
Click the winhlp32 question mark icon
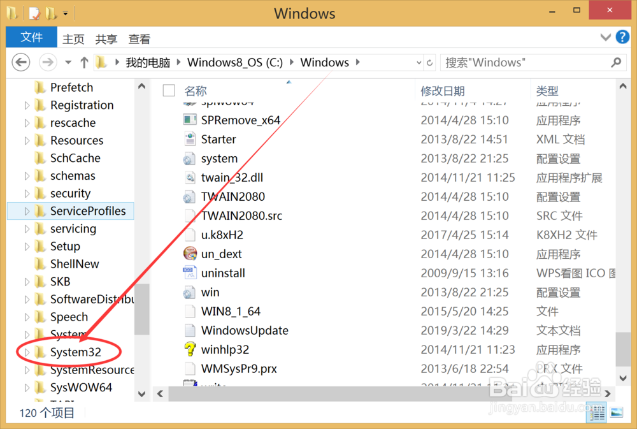pos(190,349)
